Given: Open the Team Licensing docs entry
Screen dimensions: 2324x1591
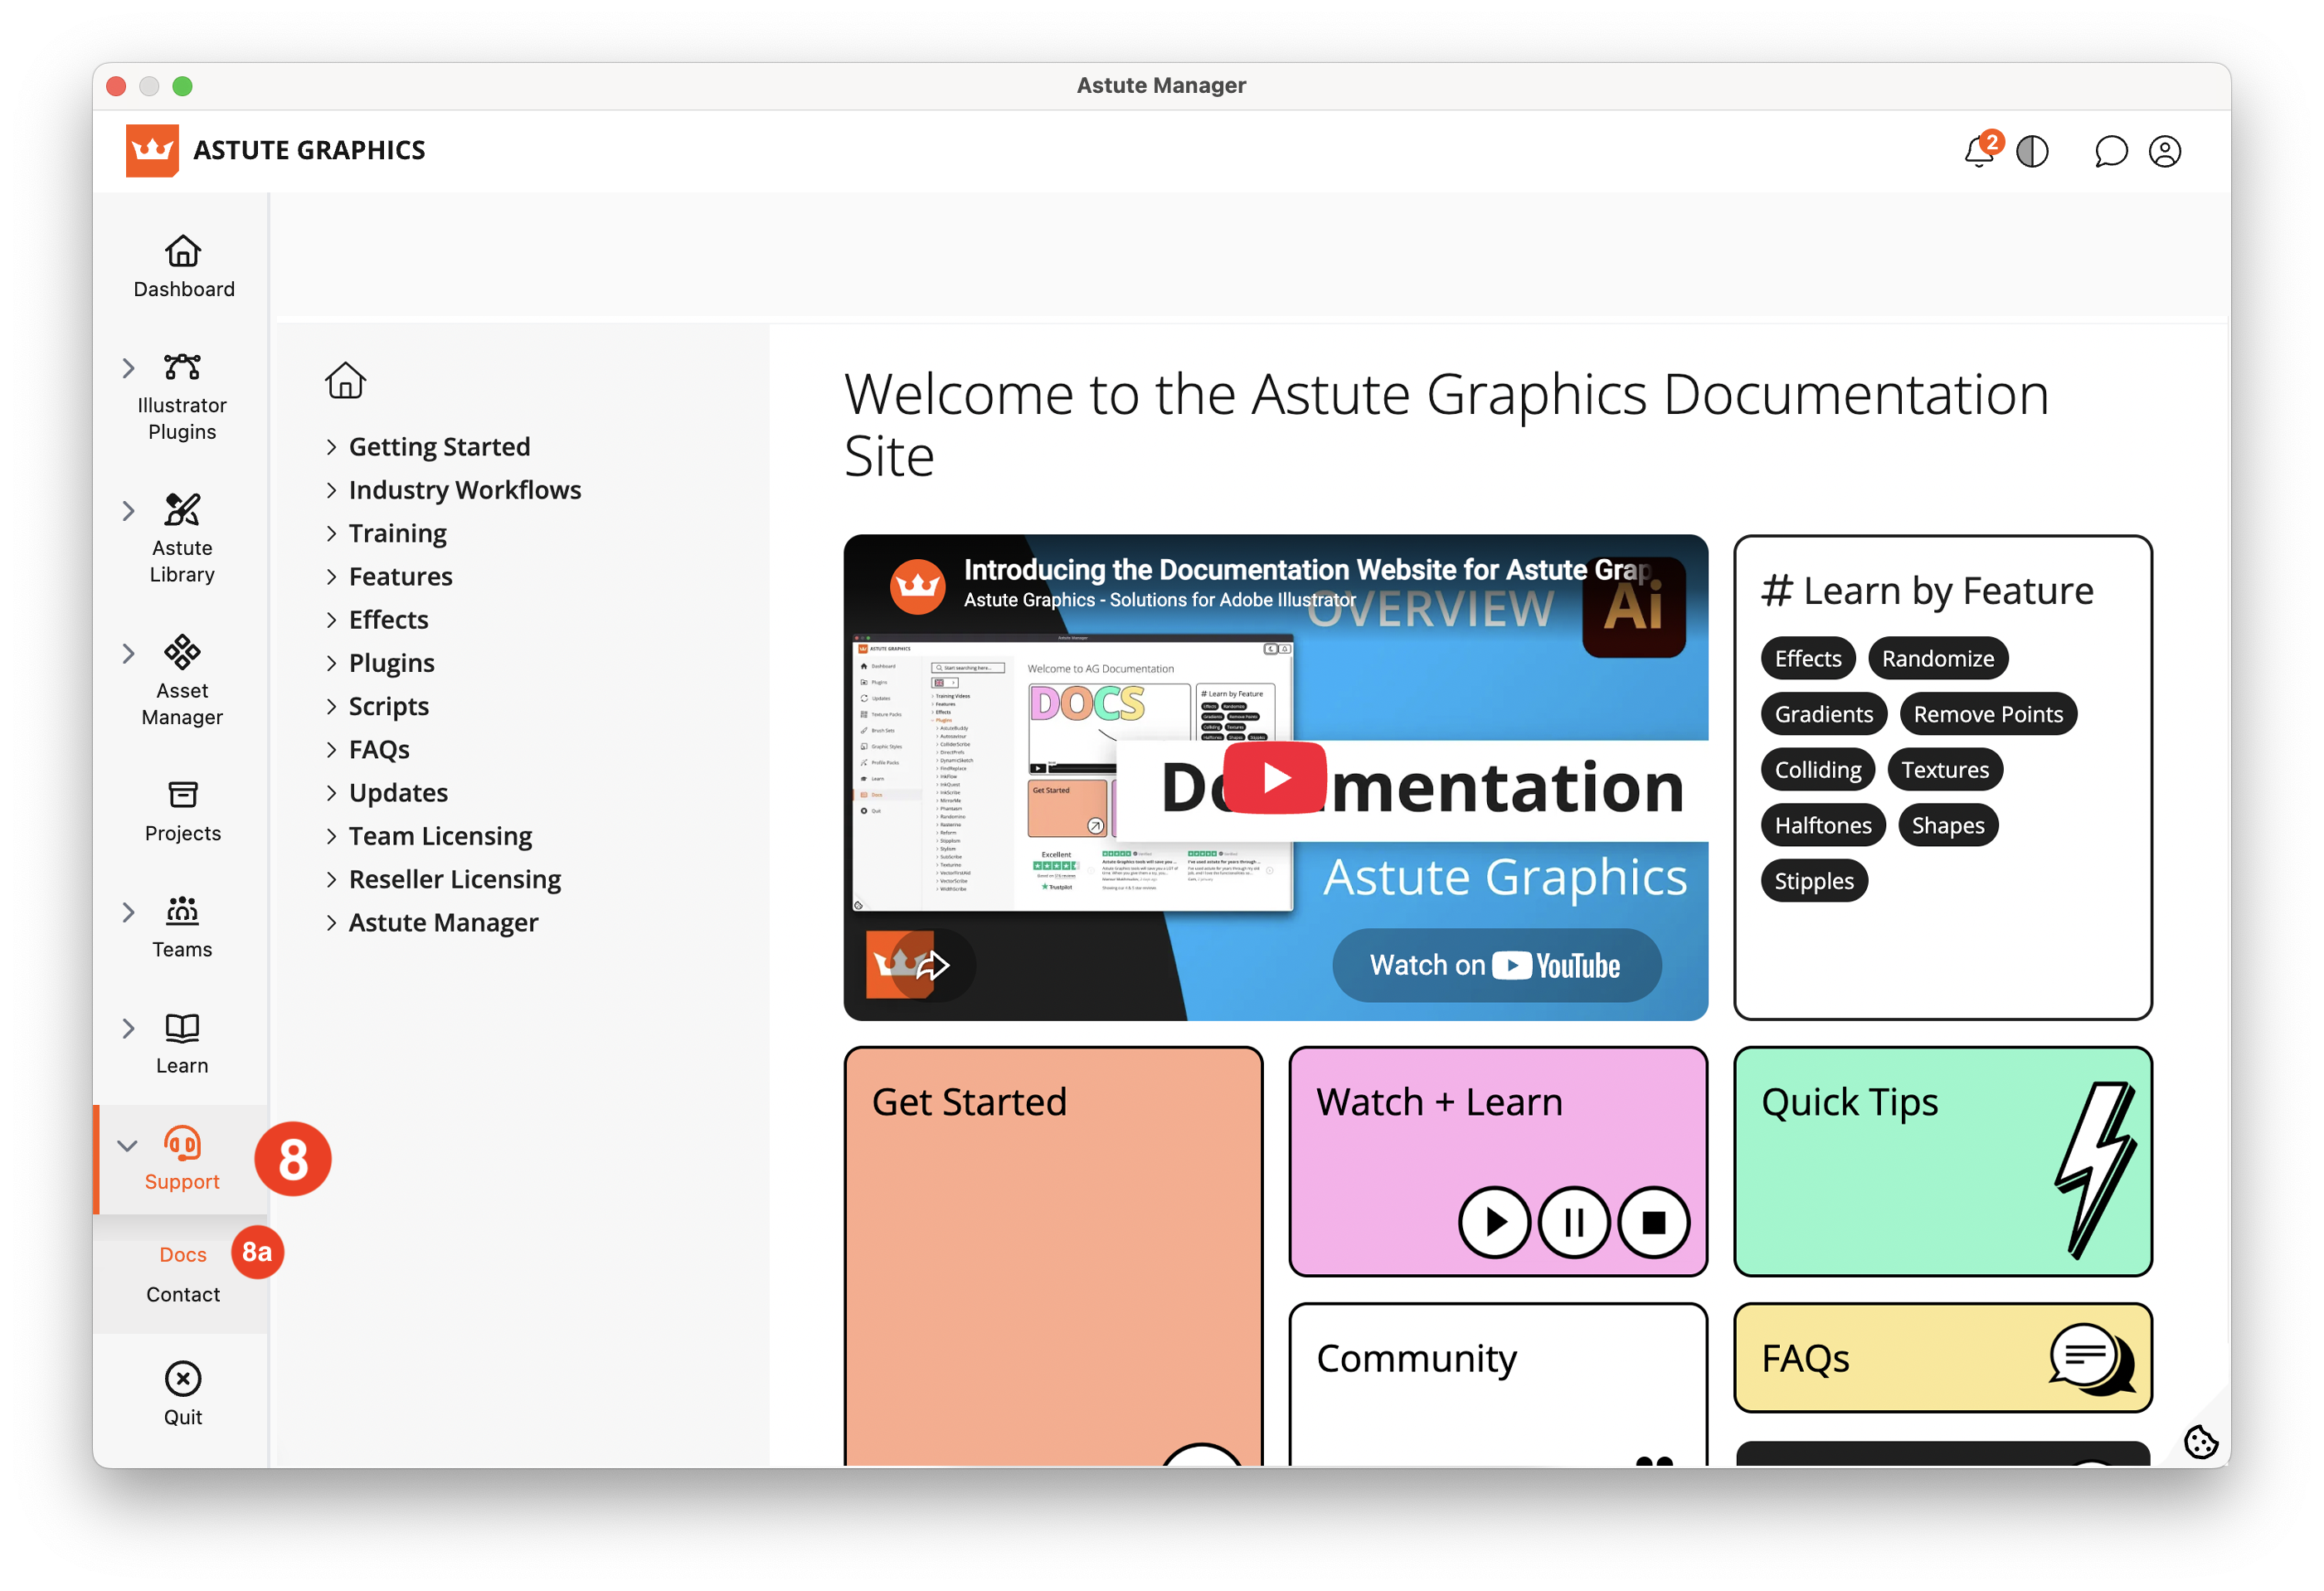Looking at the screenshot, I should click(440, 835).
